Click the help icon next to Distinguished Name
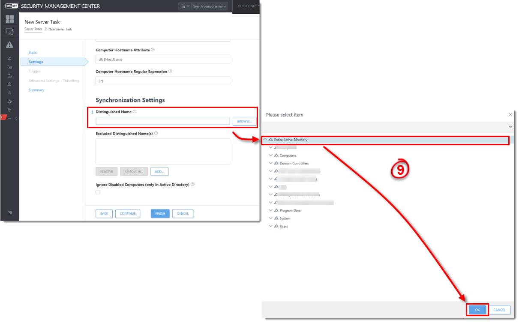The height and width of the screenshot is (323, 519). [135, 111]
